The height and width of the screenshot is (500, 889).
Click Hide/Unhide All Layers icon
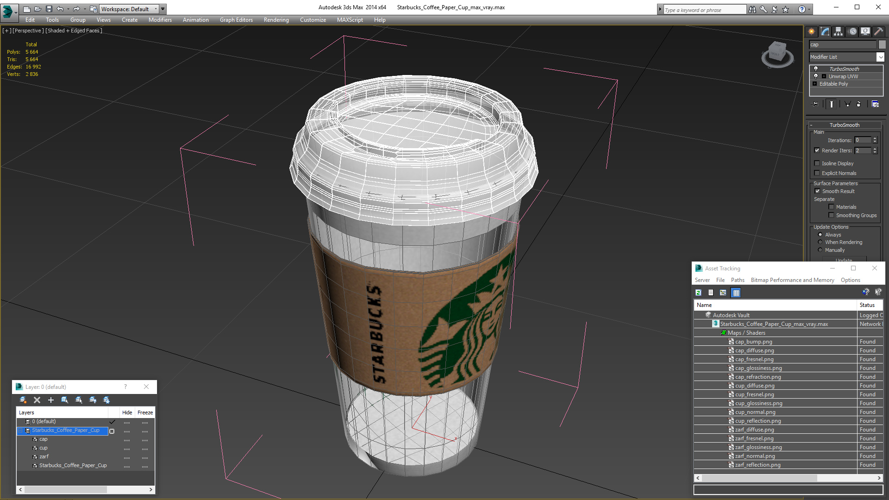point(93,400)
